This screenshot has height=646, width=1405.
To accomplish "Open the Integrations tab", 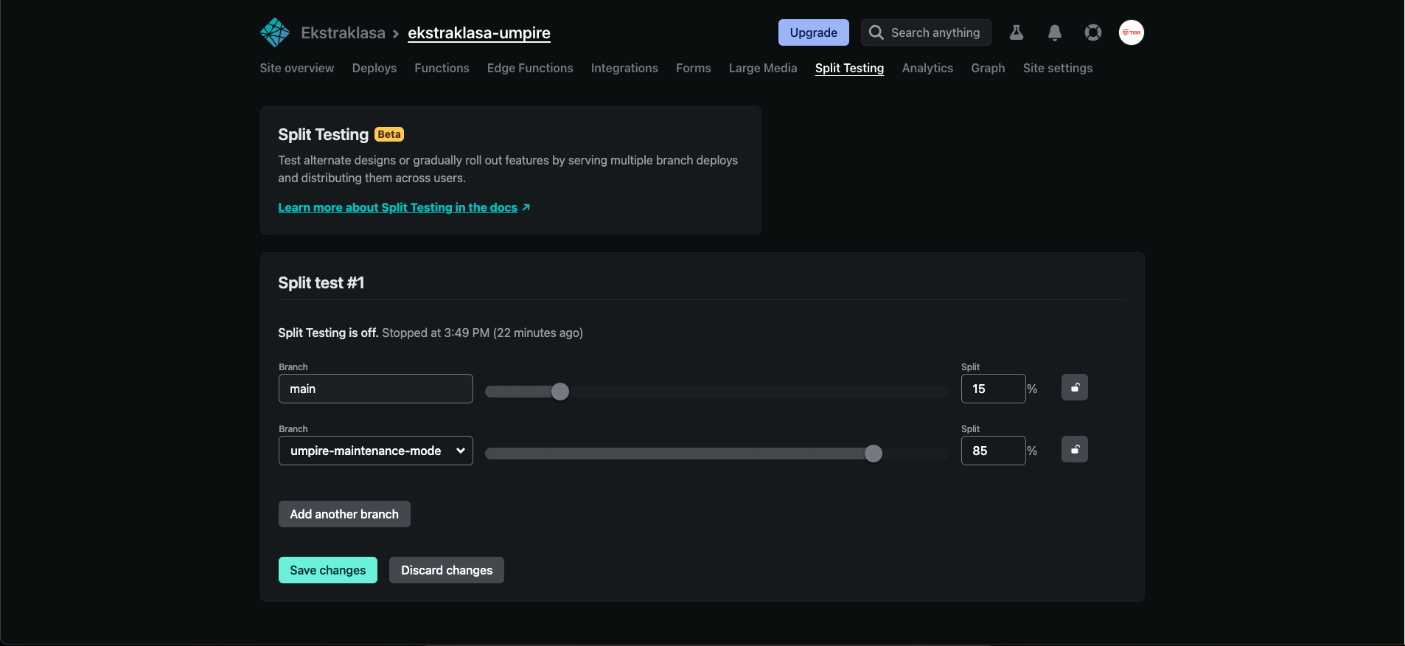I will [x=624, y=68].
